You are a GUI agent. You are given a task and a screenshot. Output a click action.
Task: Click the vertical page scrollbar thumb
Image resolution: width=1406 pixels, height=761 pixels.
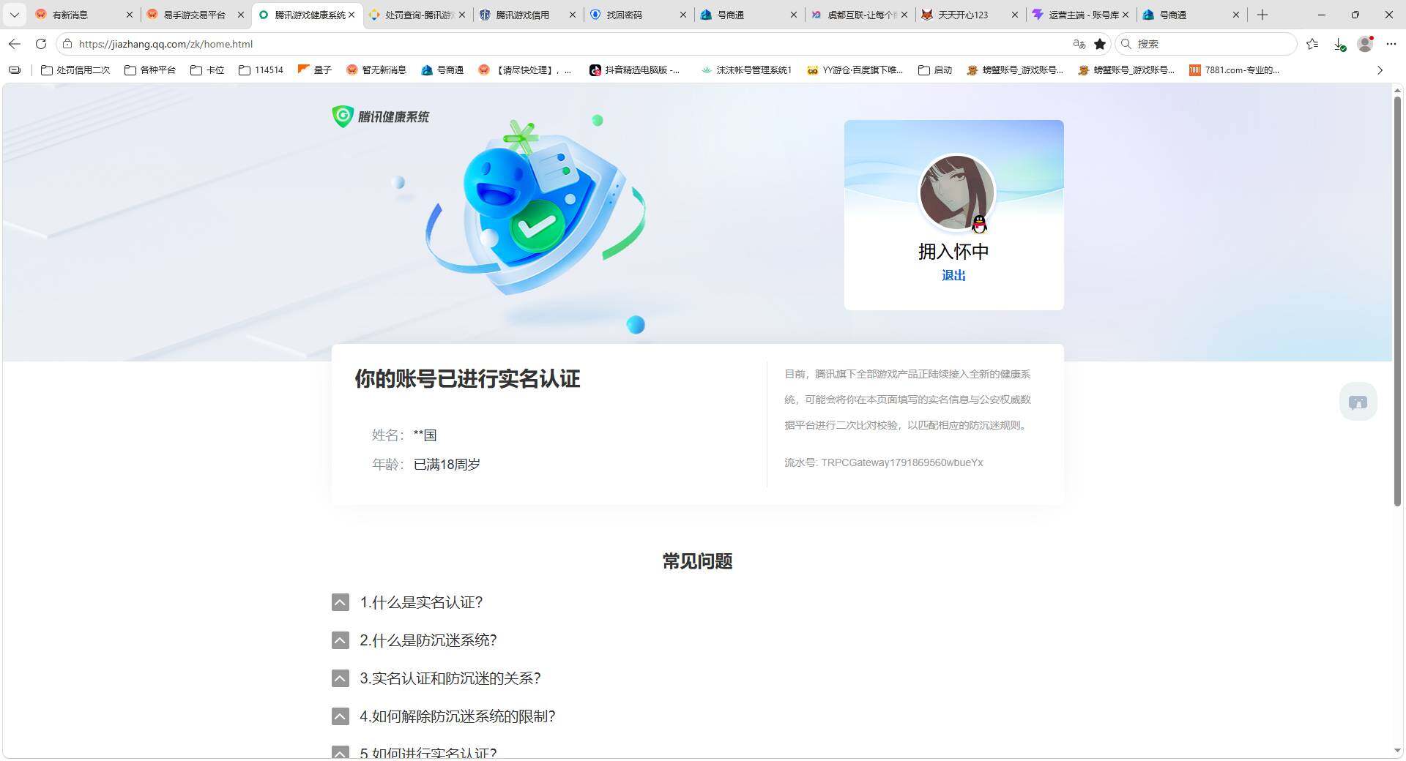coord(1397,300)
